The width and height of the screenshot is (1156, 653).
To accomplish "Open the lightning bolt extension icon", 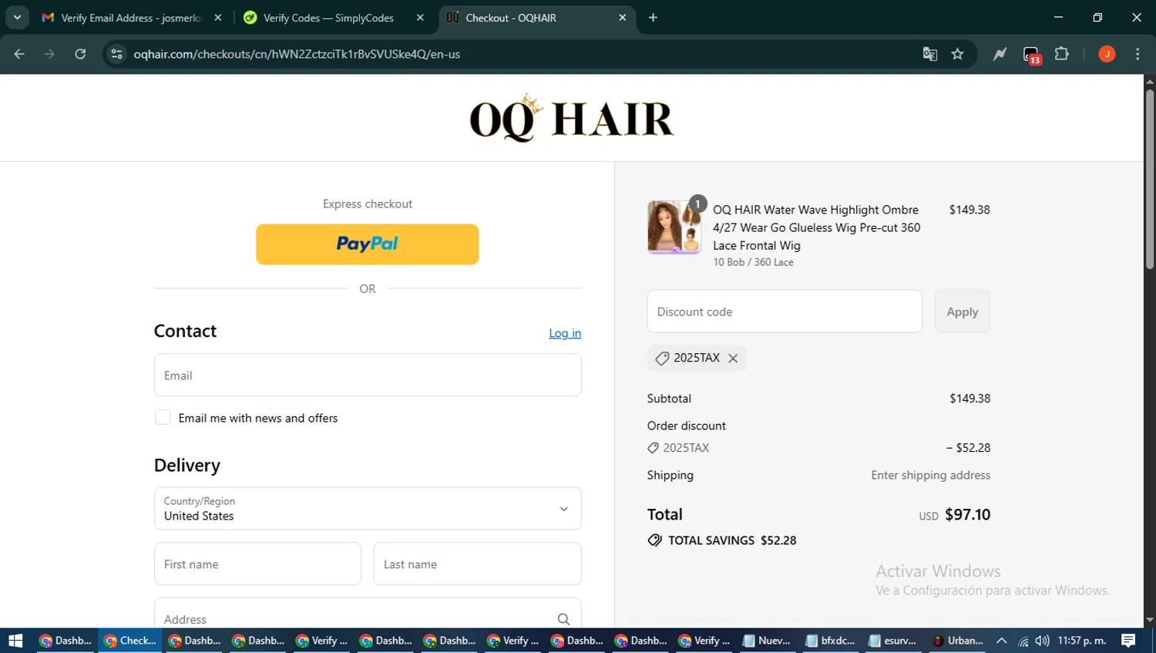I will (1000, 54).
